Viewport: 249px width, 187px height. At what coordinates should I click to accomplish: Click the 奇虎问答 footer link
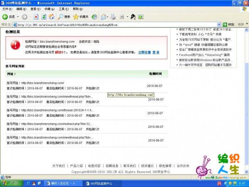tap(94, 166)
